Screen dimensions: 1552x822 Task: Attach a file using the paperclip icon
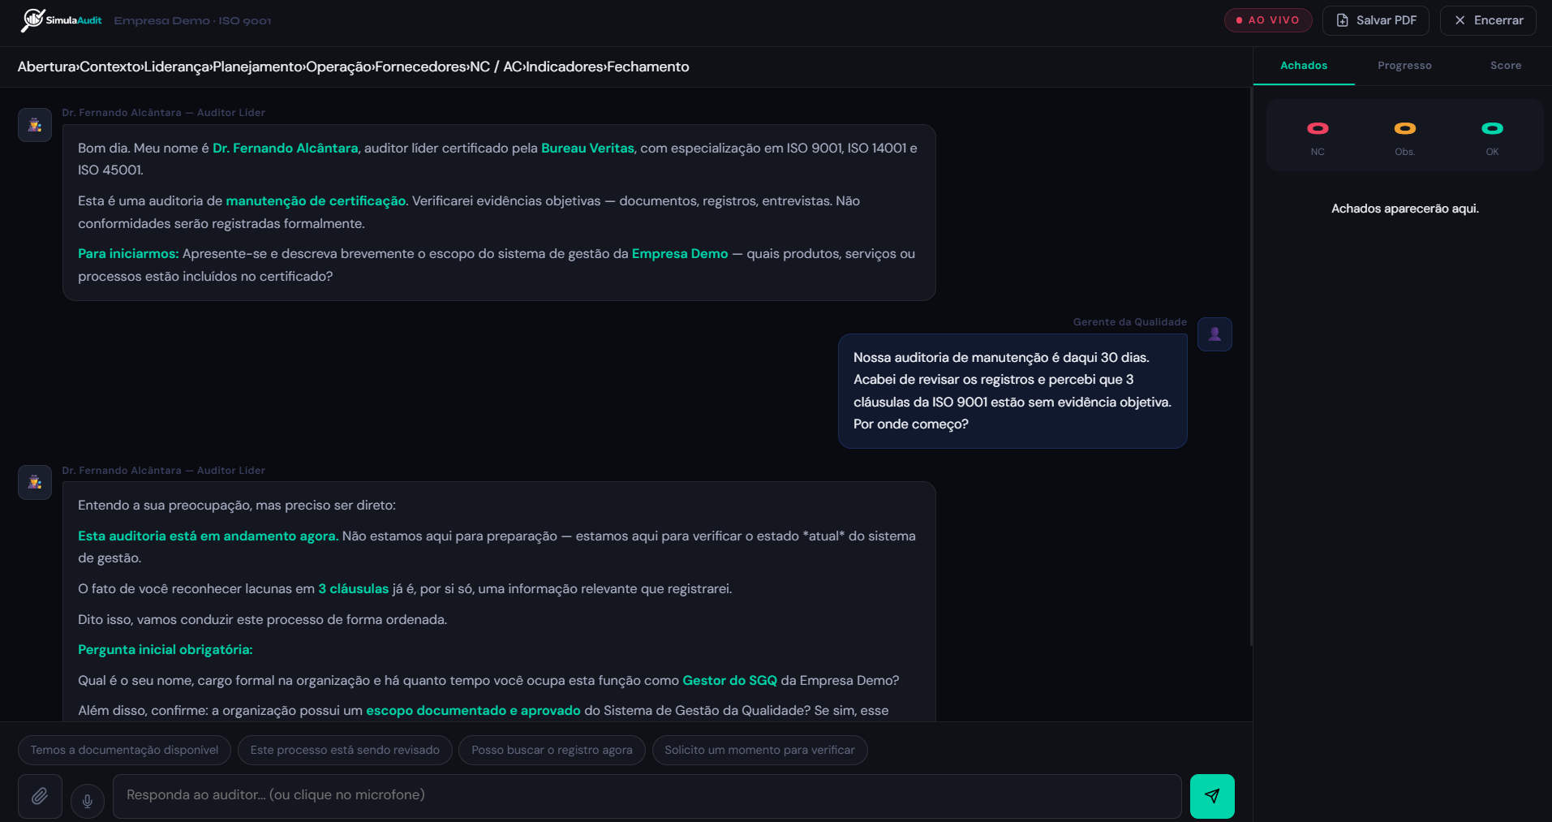click(x=39, y=796)
